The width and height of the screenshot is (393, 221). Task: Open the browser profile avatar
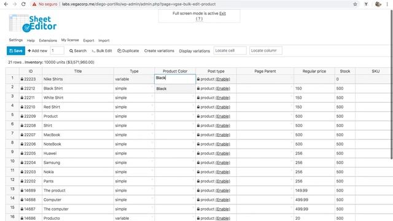(x=378, y=4)
